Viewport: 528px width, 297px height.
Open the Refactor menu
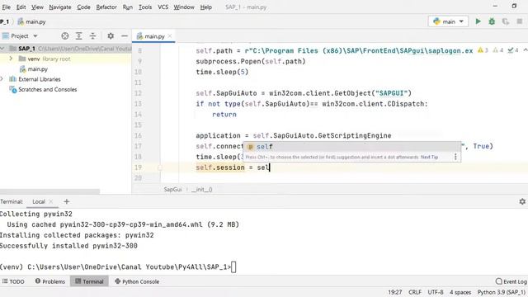(106, 7)
